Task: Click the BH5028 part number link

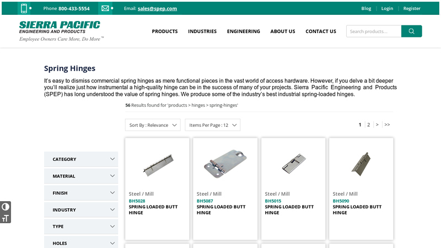Action: (137, 201)
